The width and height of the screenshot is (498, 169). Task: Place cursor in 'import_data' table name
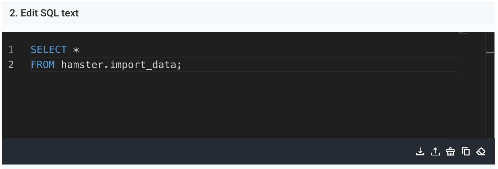coord(143,65)
